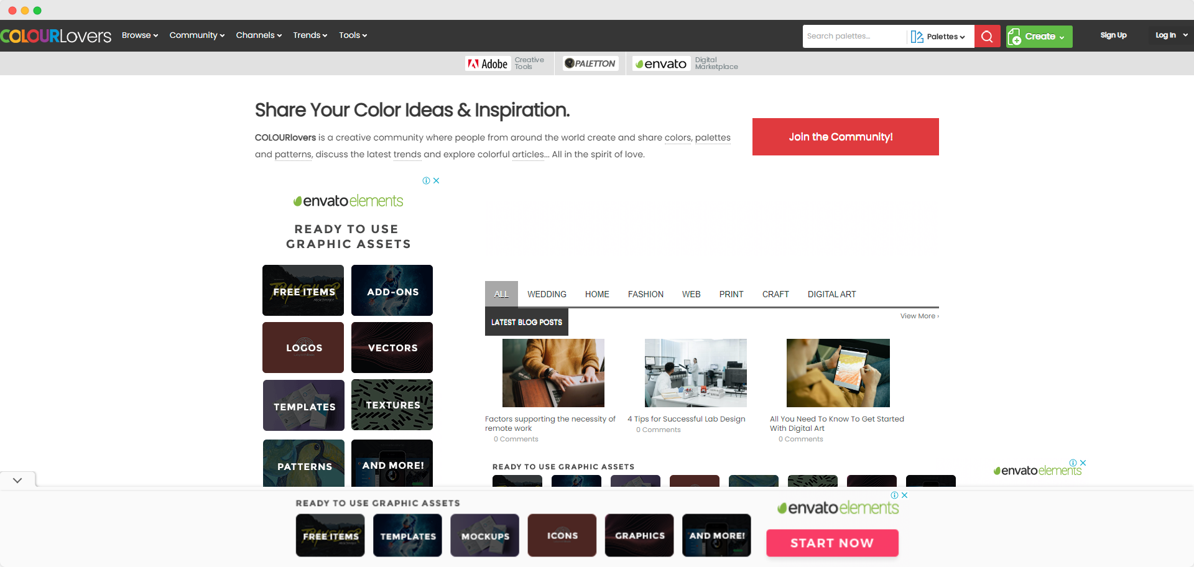Select the HOME tab
This screenshot has height=567, width=1194.
[597, 294]
